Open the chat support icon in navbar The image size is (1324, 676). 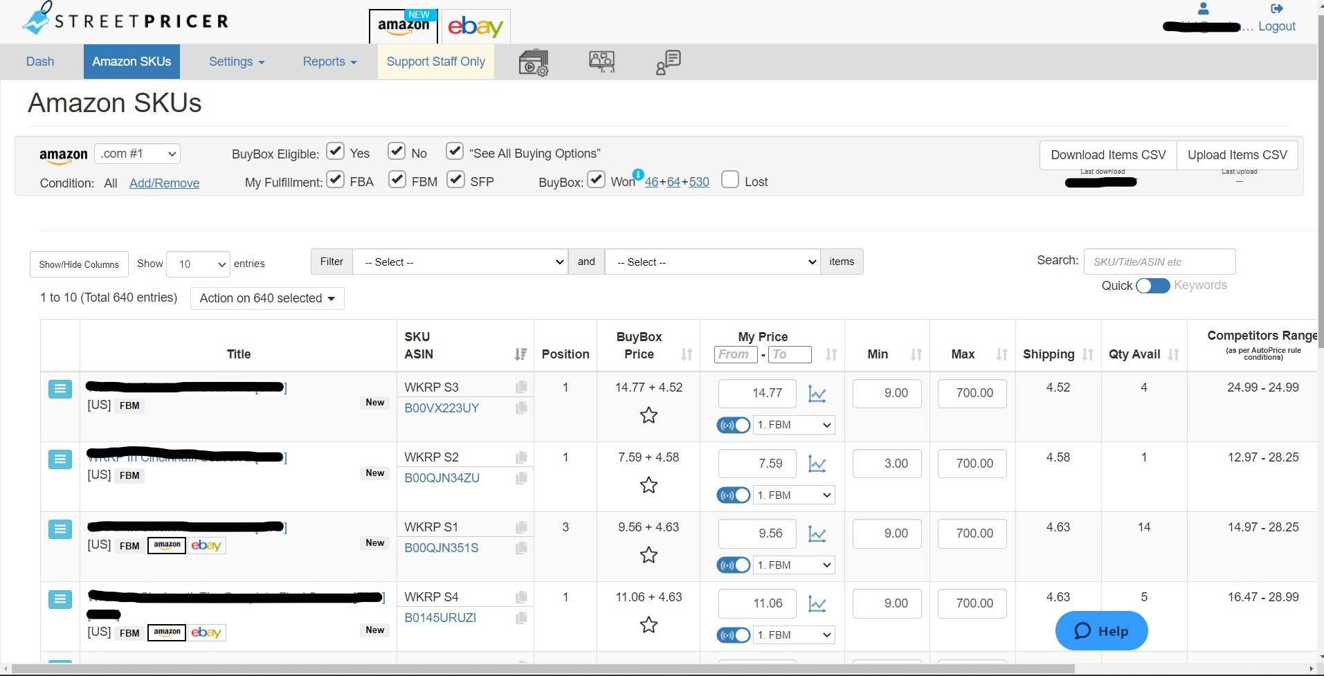click(x=668, y=62)
